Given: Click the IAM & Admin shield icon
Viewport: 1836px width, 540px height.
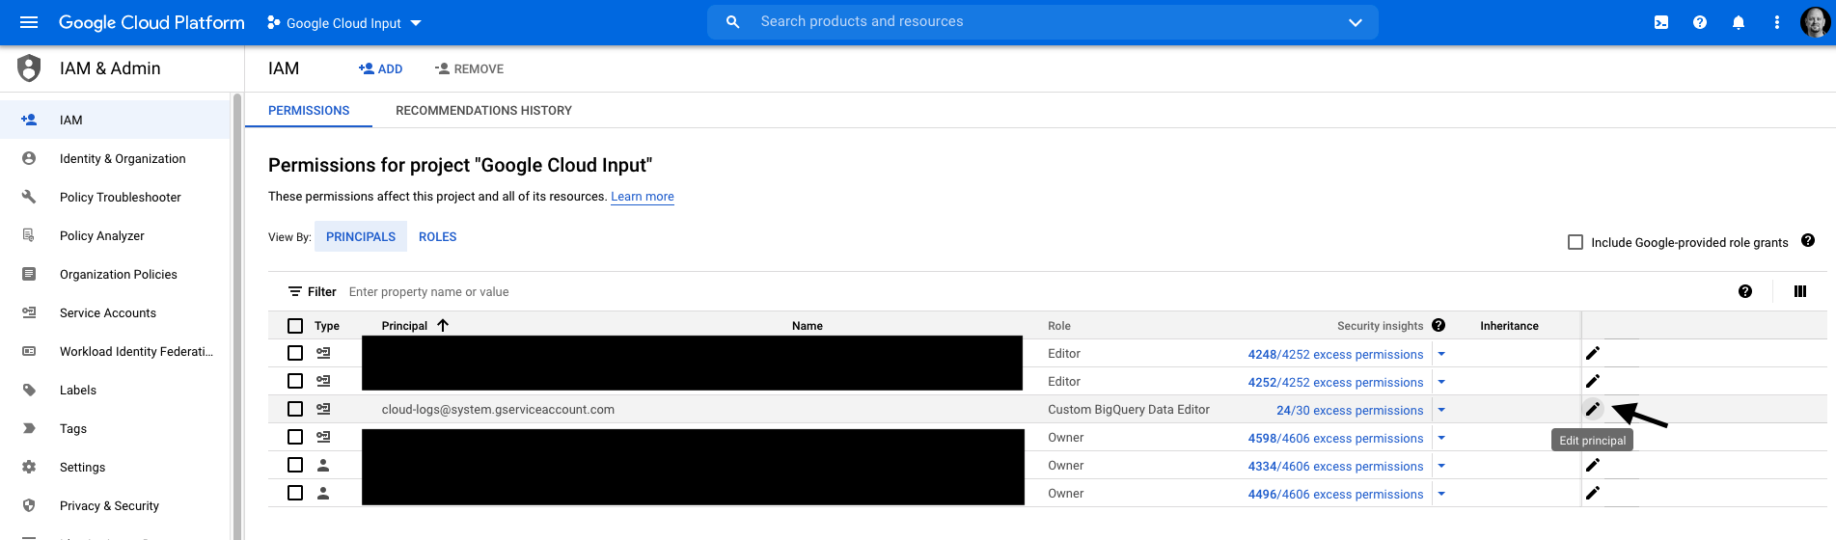Looking at the screenshot, I should pyautogui.click(x=30, y=68).
